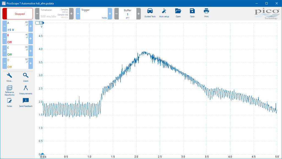Open Reference Waveforms panel
282x159 pixels.
(9, 91)
